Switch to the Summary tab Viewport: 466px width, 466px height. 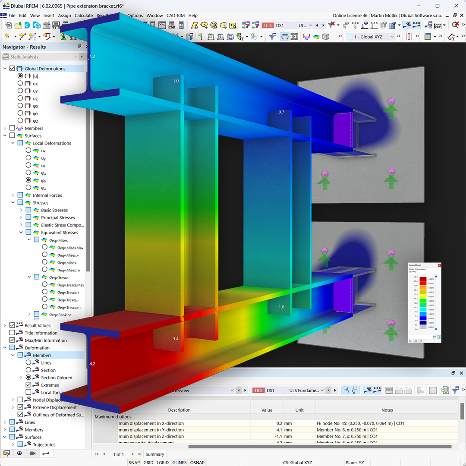(x=154, y=454)
